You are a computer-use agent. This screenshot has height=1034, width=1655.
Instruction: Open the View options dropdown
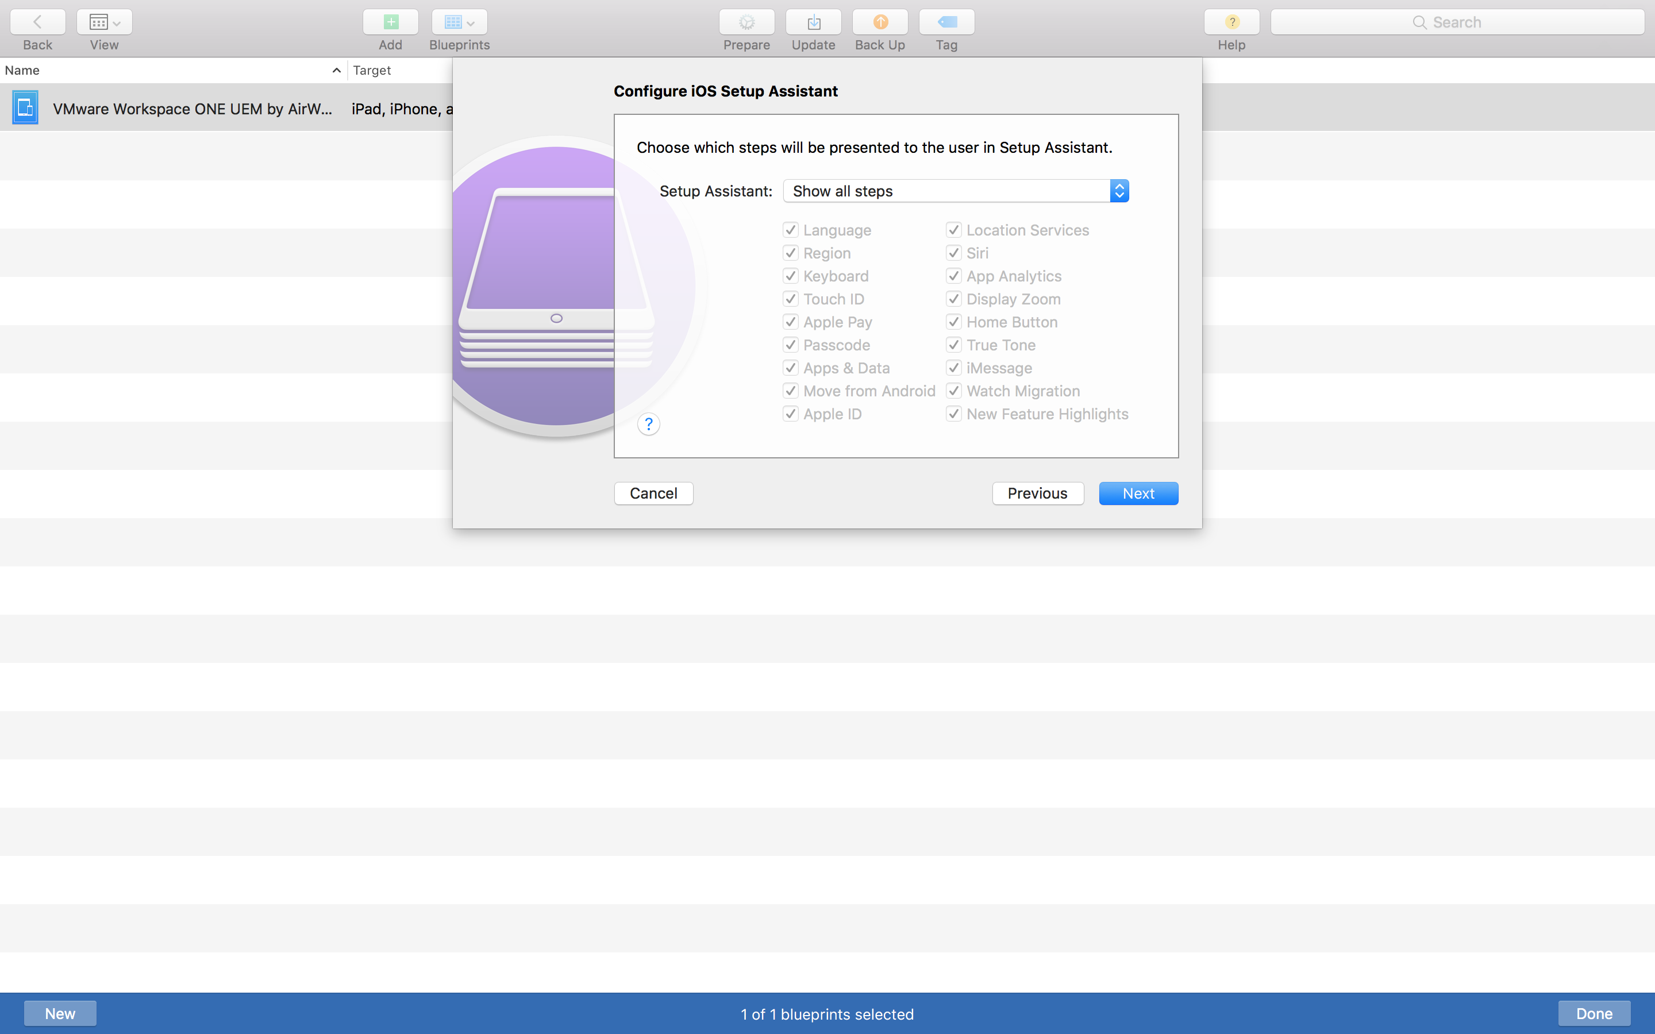(104, 22)
